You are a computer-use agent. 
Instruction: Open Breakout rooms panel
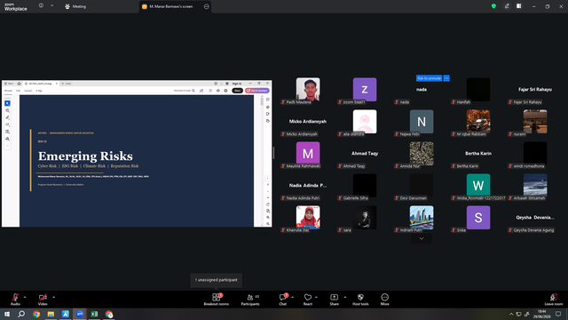pos(217,300)
